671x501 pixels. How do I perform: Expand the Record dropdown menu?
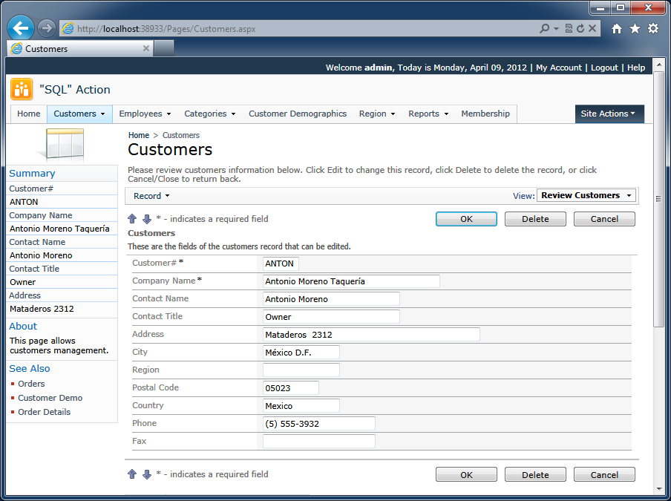pos(151,196)
